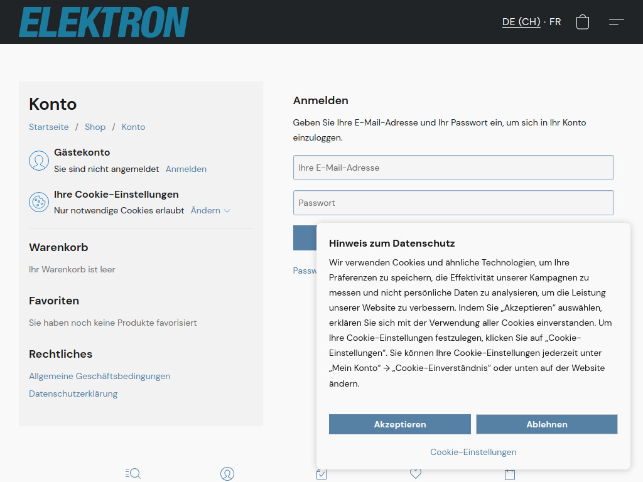The width and height of the screenshot is (643, 482).
Task: Open the shopping bag icon at bottom
Action: 509,473
